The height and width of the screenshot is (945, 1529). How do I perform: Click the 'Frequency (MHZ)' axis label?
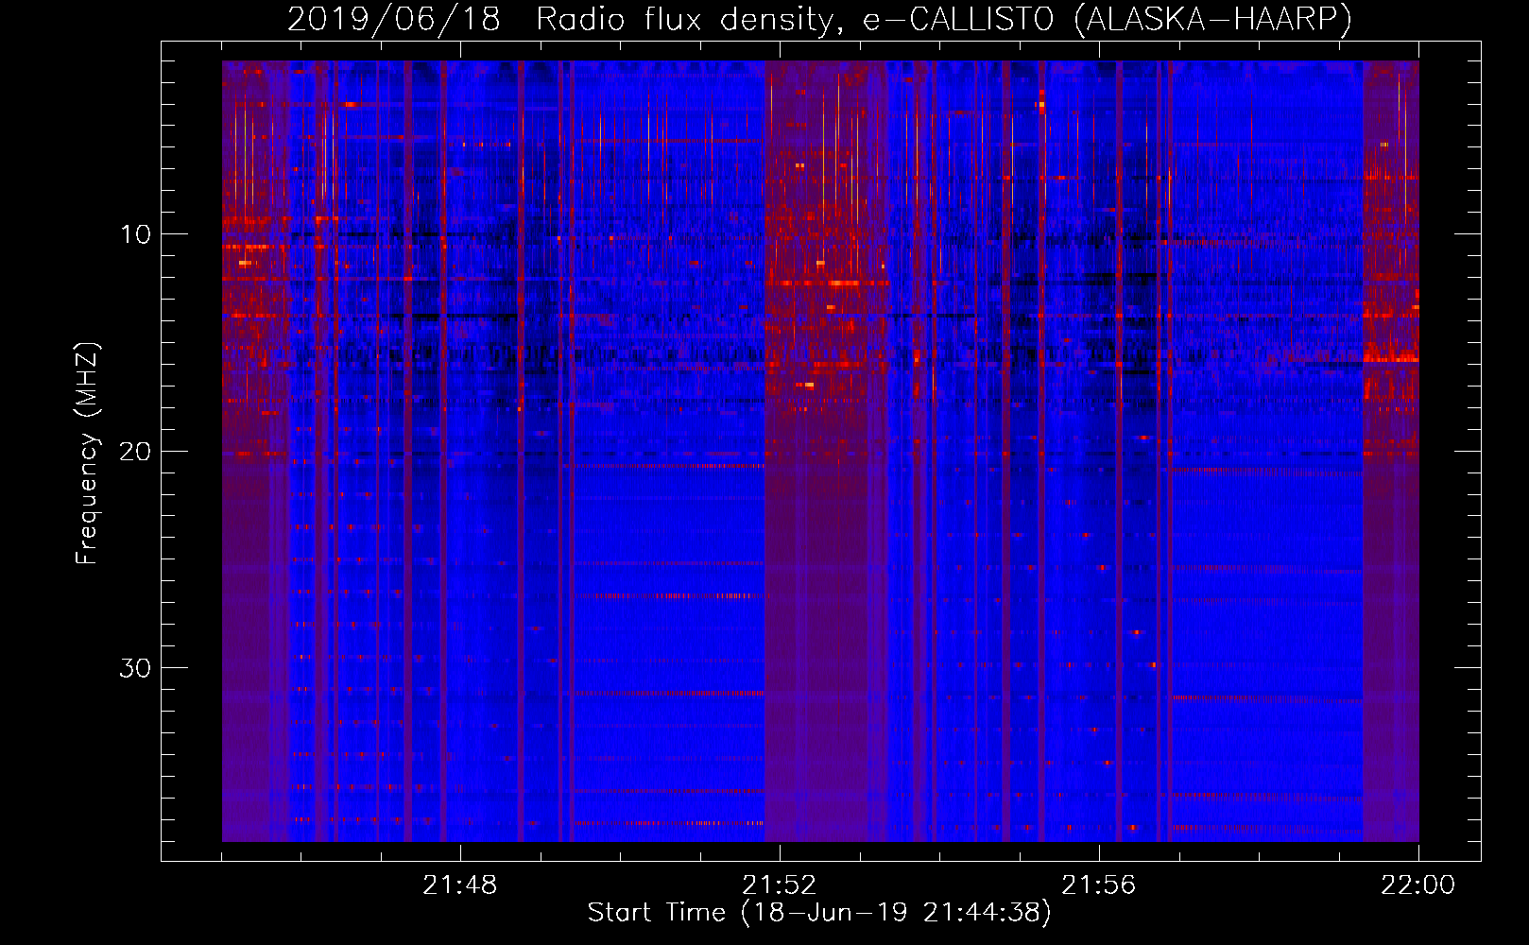(87, 454)
